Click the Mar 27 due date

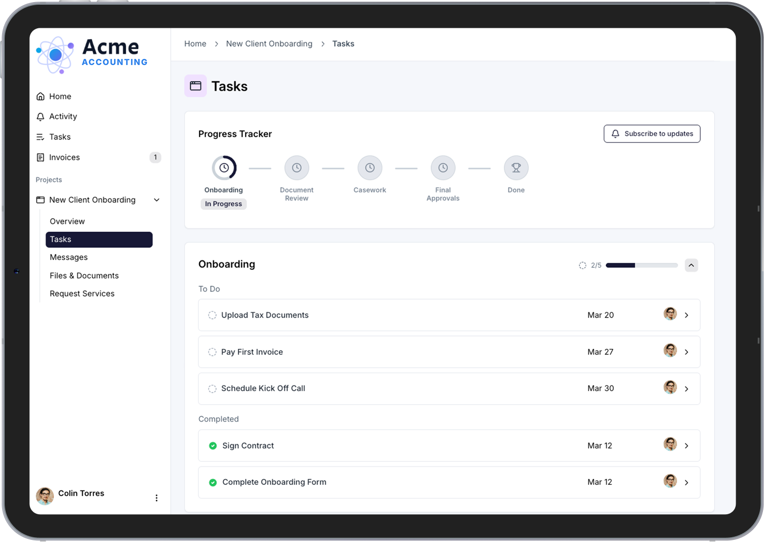tap(601, 352)
